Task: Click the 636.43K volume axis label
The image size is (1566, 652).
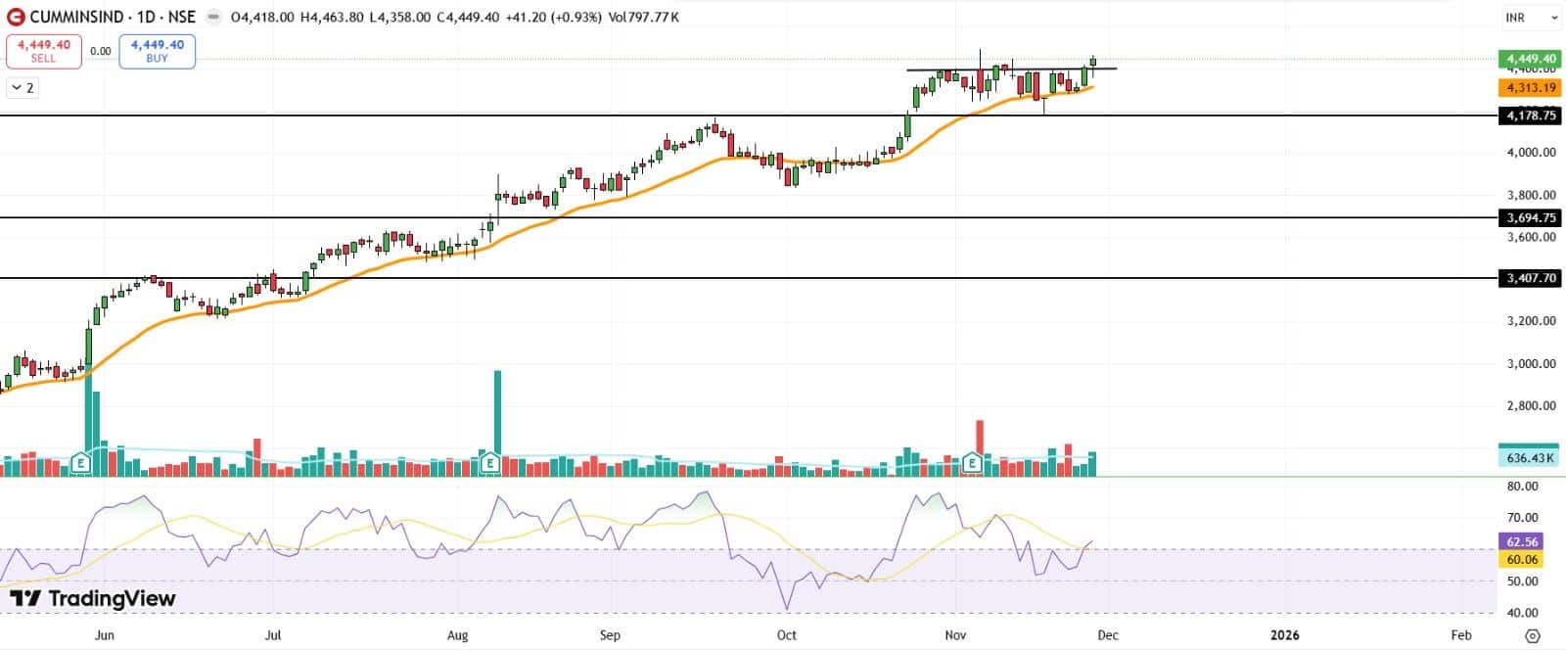Action: click(1530, 458)
